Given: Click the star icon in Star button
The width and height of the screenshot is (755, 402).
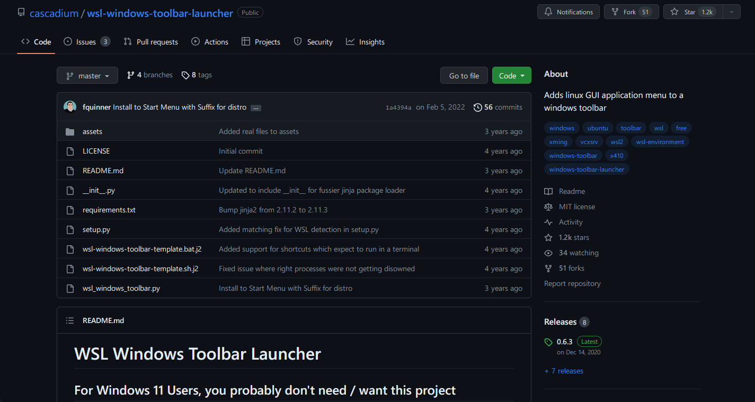Looking at the screenshot, I should (x=674, y=12).
